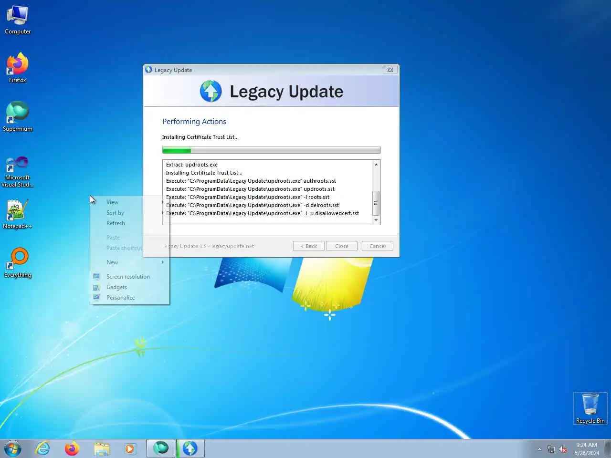Switch to Legacy Update taskbar button
Screen dimensions: 611x458
click(190, 448)
